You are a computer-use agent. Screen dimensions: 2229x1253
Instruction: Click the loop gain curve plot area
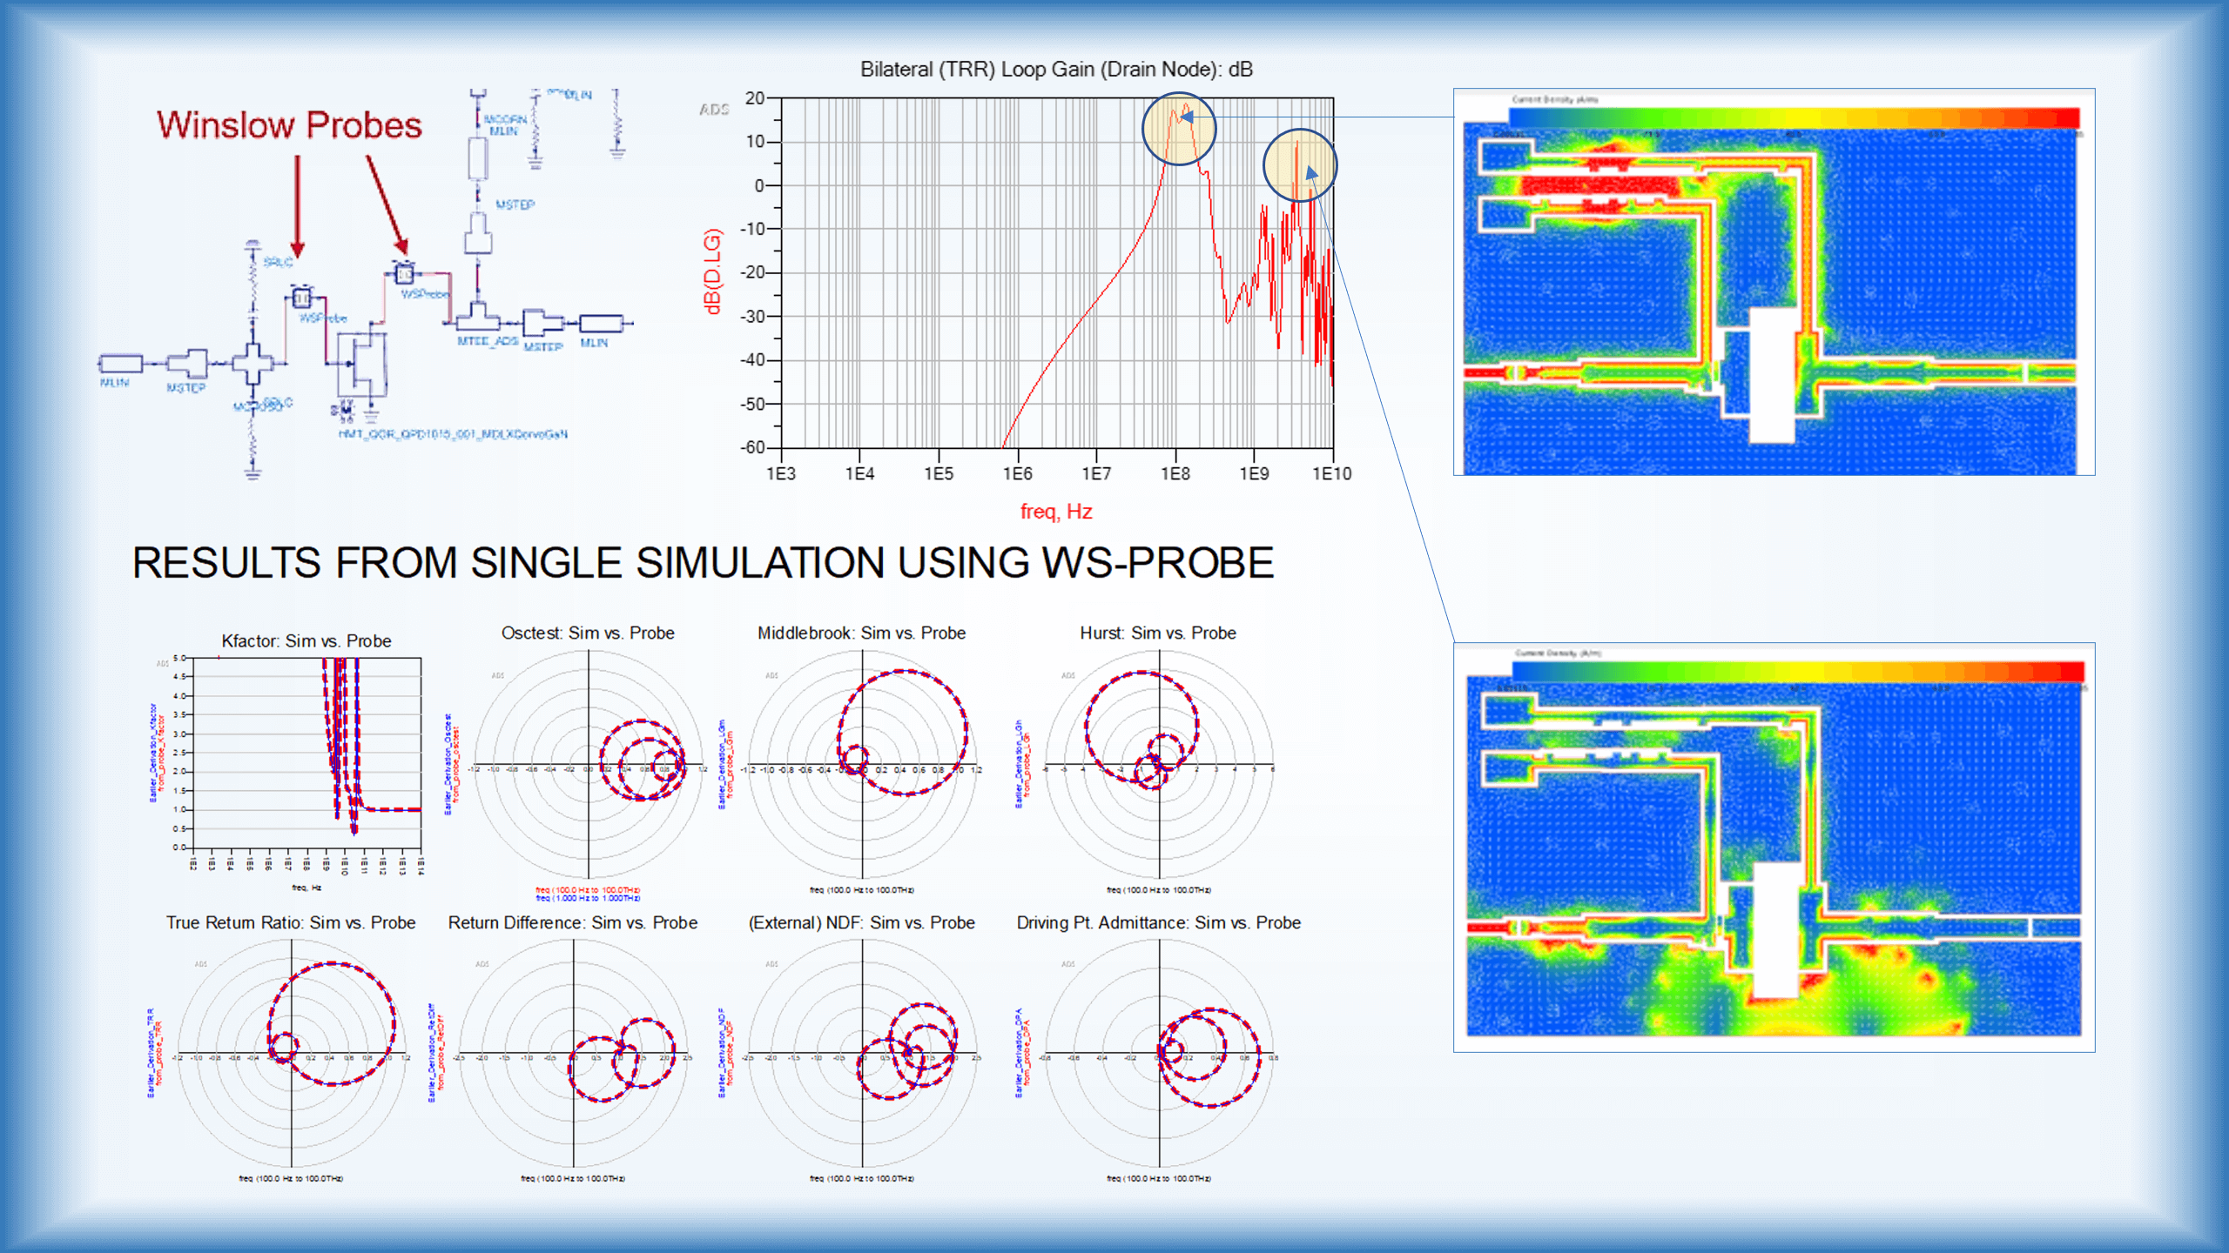click(x=1057, y=272)
